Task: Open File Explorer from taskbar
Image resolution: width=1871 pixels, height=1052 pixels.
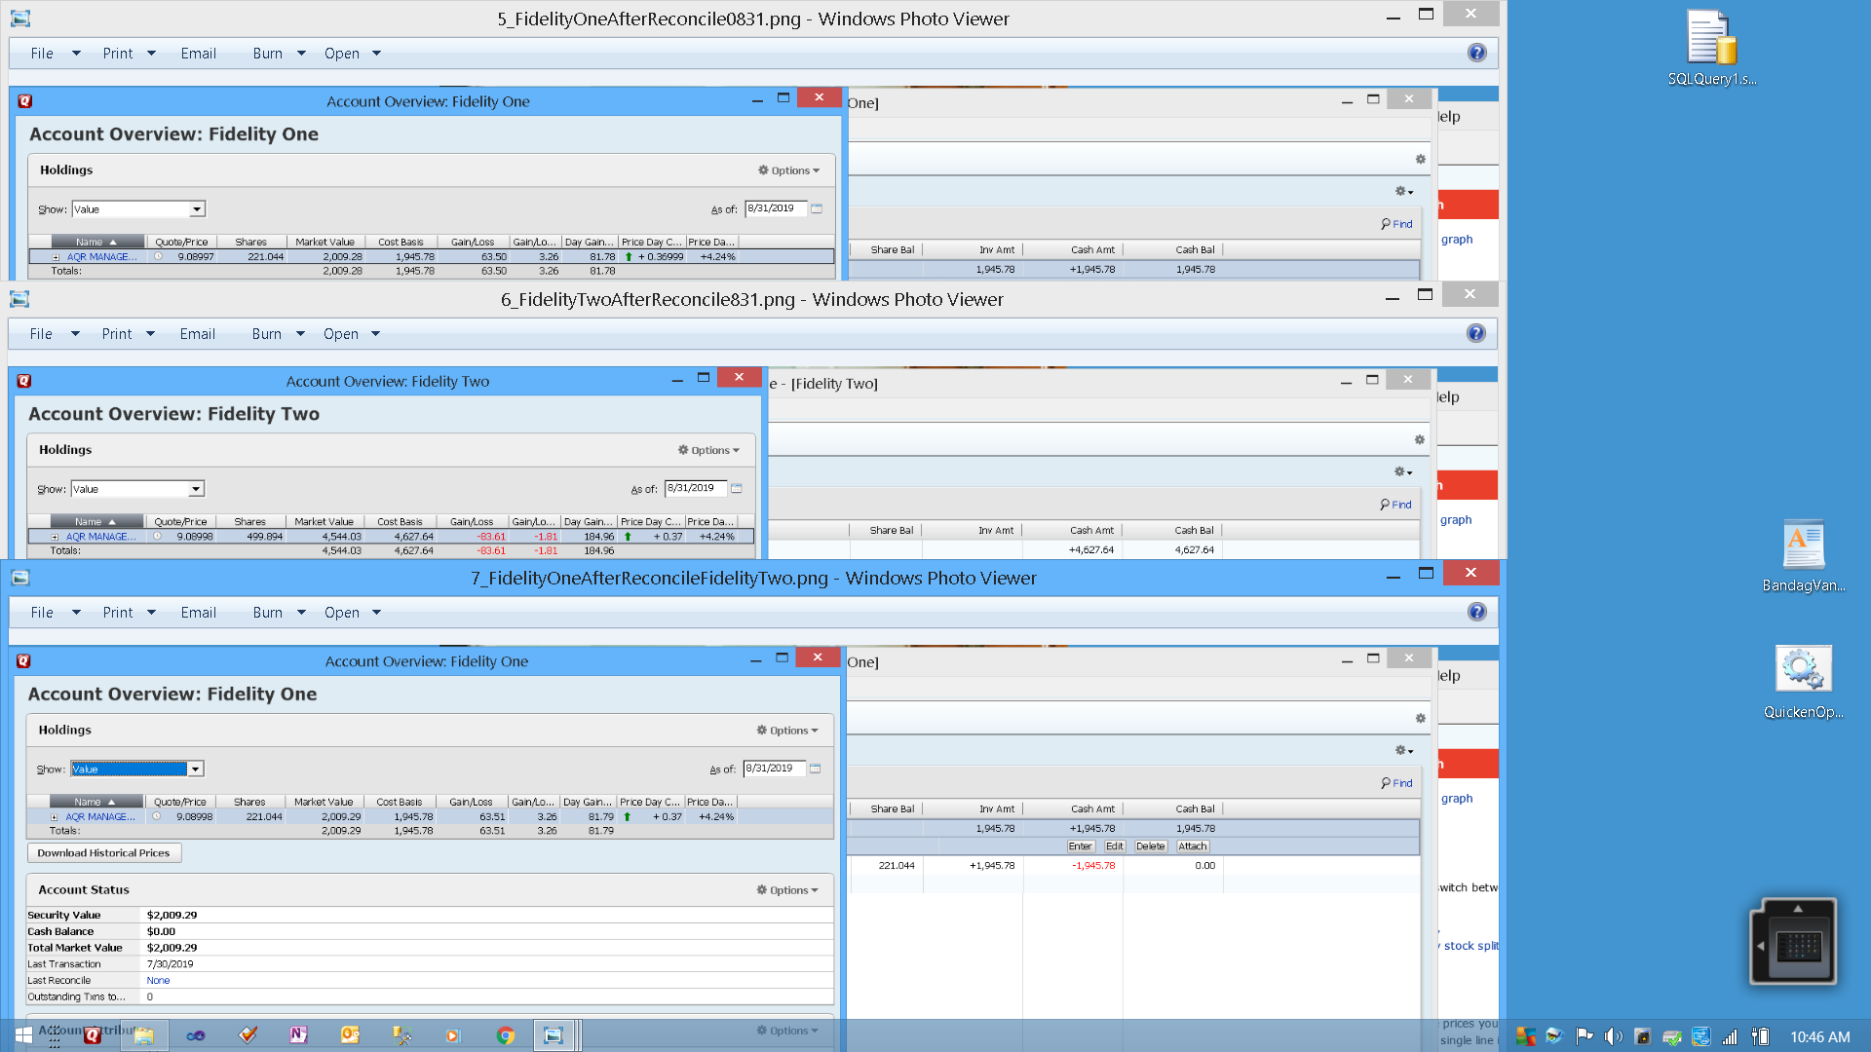Action: (x=144, y=1035)
